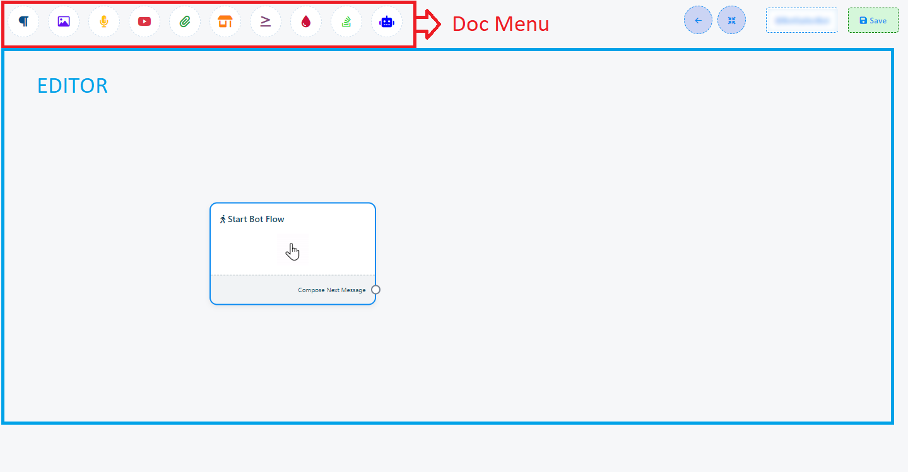
Task: Open the orange storefront icon in Doc Menu
Action: [225, 21]
